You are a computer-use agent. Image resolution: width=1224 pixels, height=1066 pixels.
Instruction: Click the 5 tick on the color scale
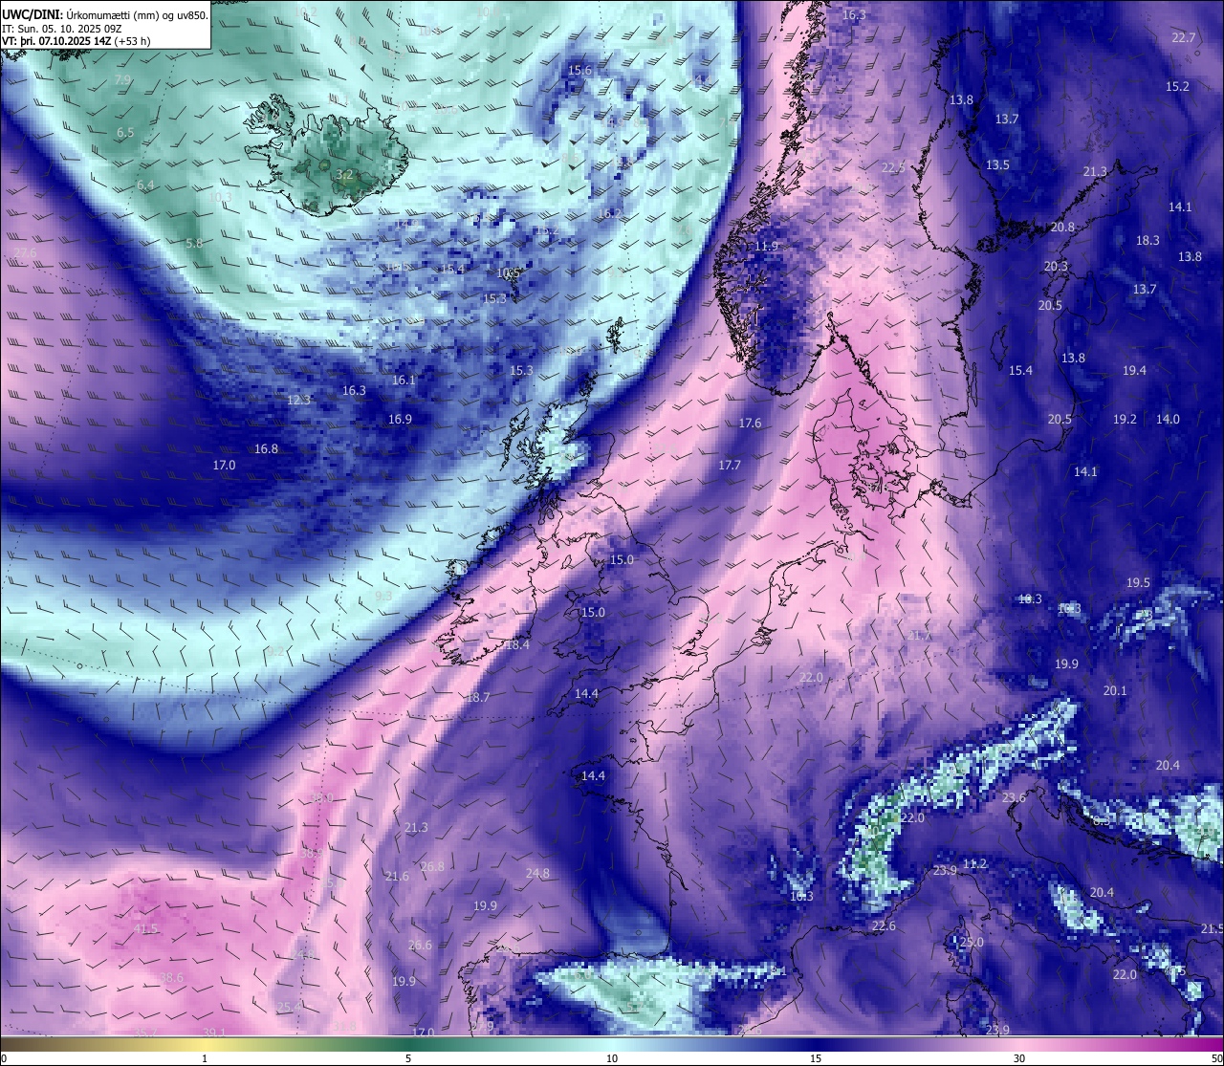click(408, 1058)
